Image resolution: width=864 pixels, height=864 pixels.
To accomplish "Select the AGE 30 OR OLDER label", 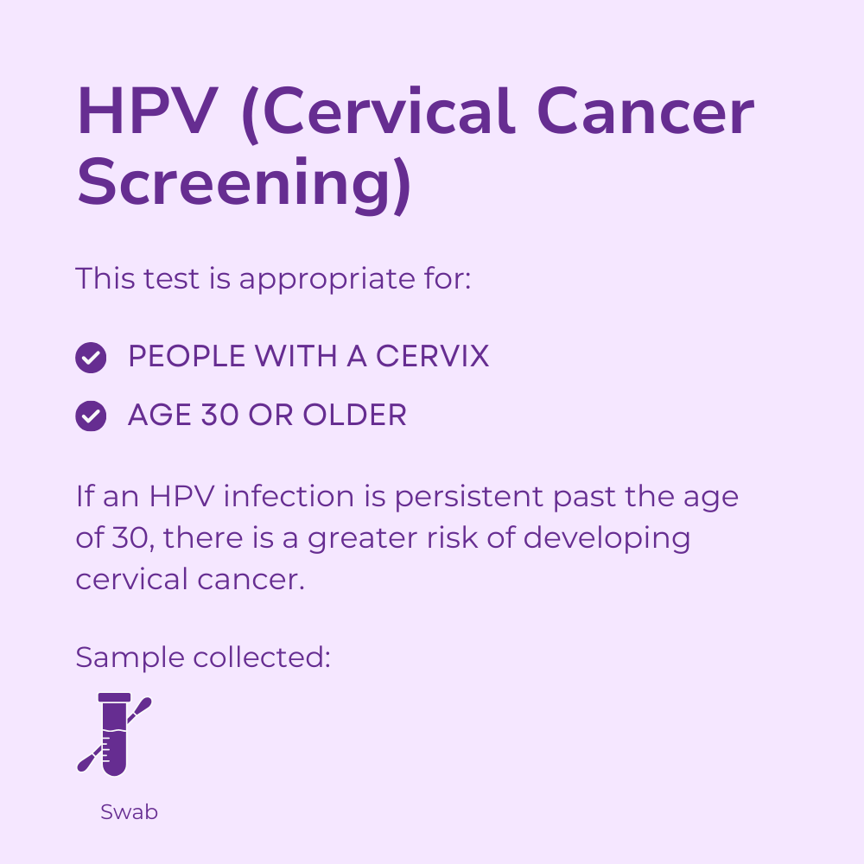I will (267, 416).
